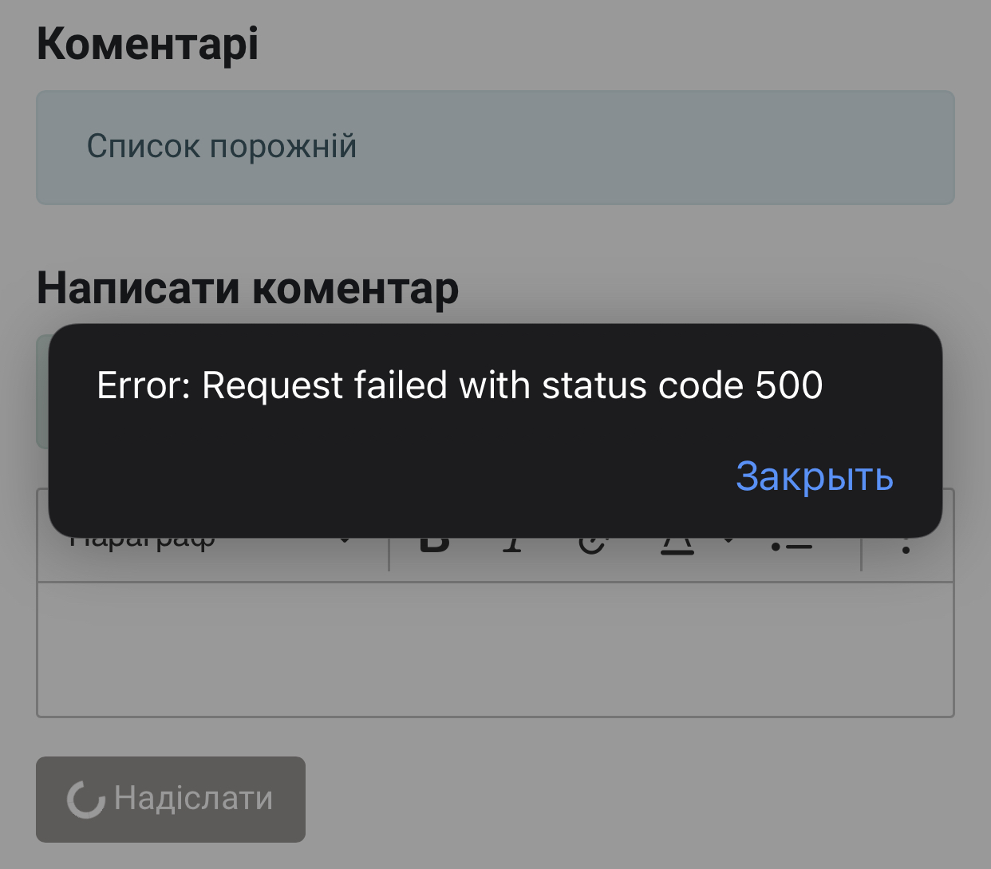Image resolution: width=991 pixels, height=869 pixels.
Task: Click the Коментарі section heading
Action: 148,44
